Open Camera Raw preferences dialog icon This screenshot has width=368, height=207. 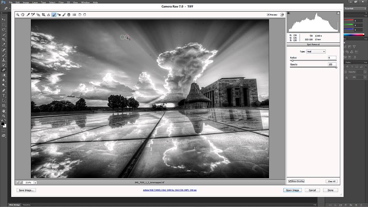coord(74,15)
